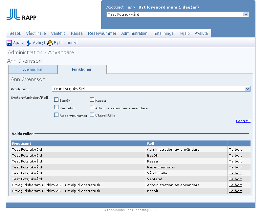The width and height of the screenshot is (263, 214).
Task: Click Ta bort on the Kassa row
Action: coord(235,161)
